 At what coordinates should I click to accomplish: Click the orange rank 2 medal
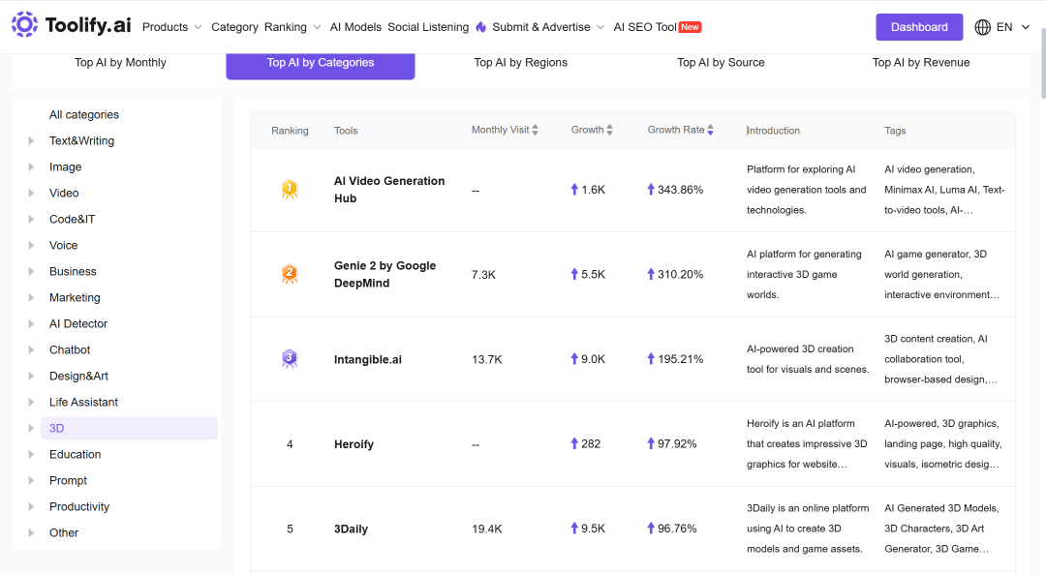[x=290, y=274]
